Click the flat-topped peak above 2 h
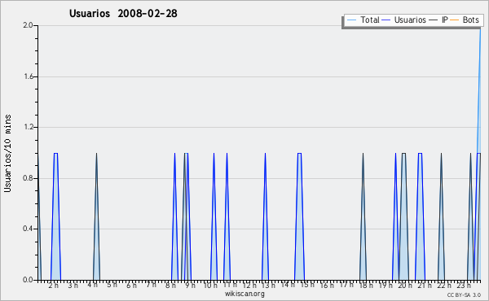Screen dimensions: 489x301 pyautogui.click(x=55, y=216)
